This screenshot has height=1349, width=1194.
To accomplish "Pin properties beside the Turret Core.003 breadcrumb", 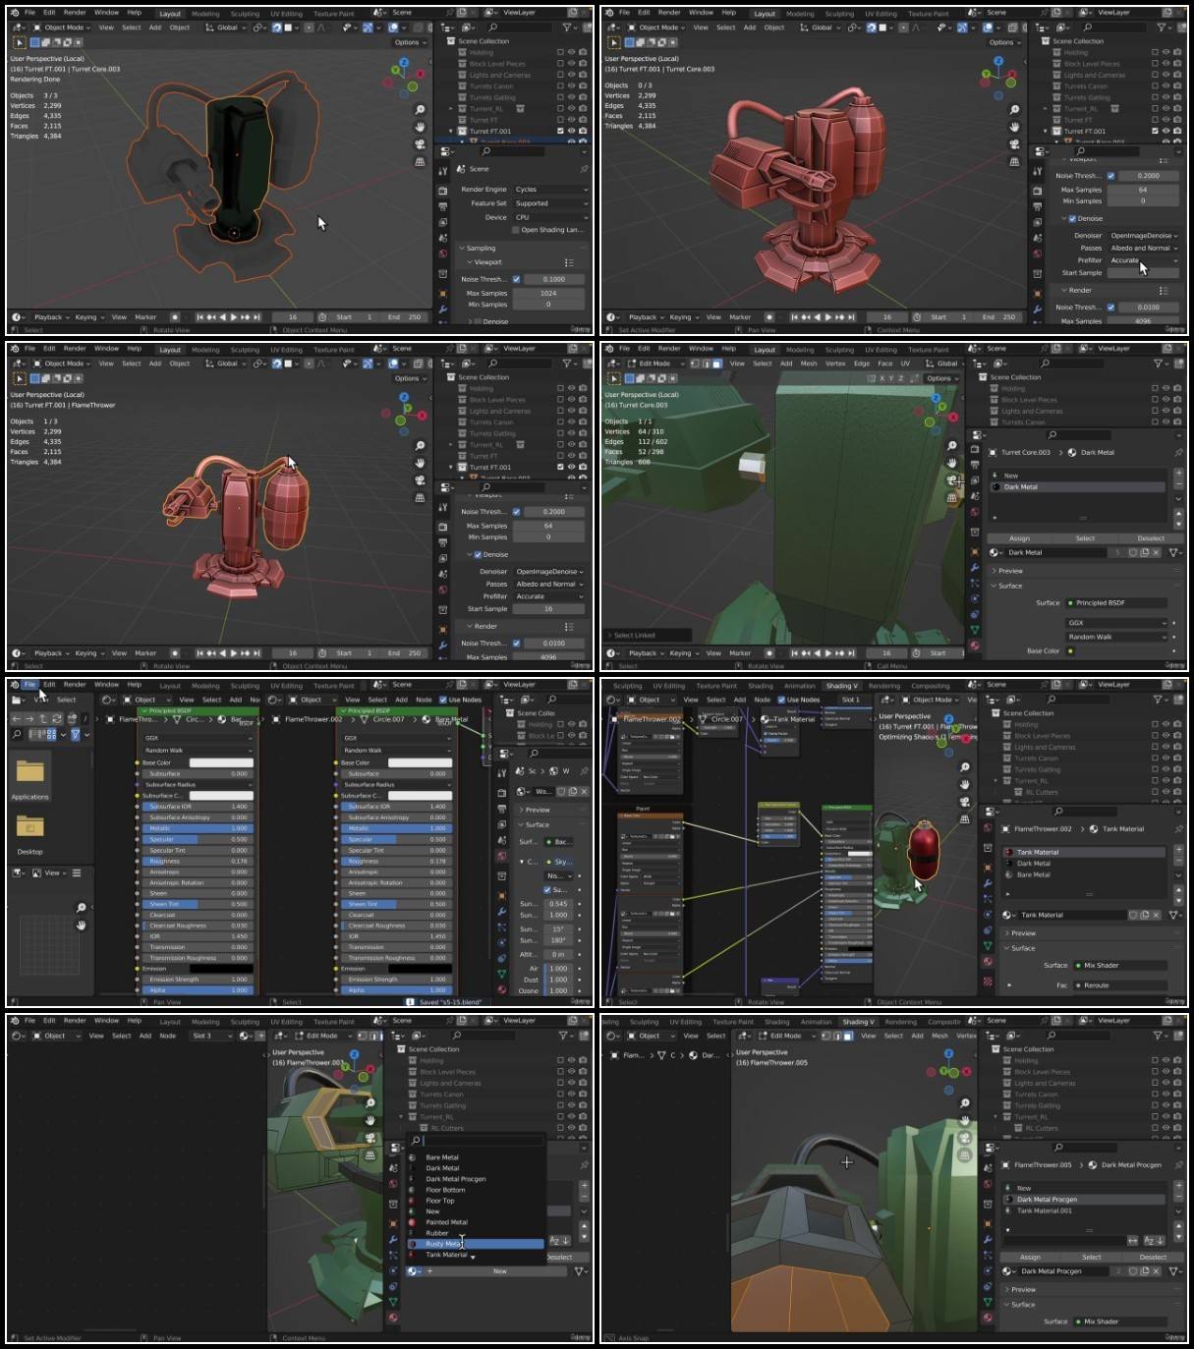I will (1177, 452).
